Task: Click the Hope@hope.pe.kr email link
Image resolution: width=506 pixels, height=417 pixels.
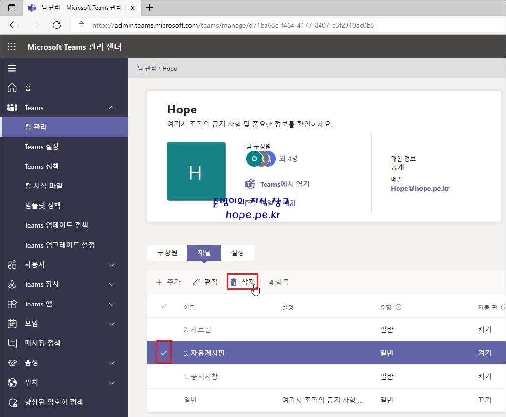Action: click(420, 188)
